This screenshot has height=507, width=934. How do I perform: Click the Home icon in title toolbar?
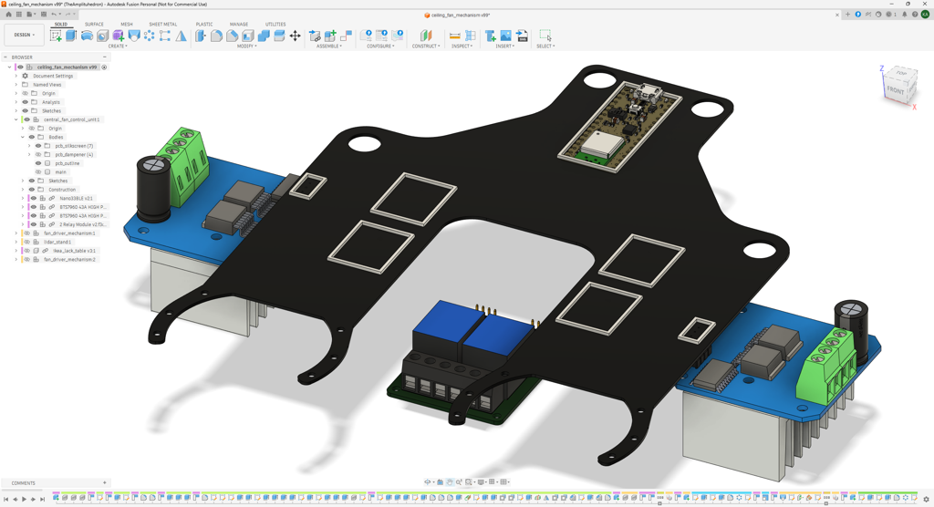click(x=8, y=15)
